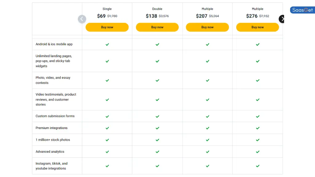
Task: Open the next pricing column with the right arrow
Action: tap(281, 19)
